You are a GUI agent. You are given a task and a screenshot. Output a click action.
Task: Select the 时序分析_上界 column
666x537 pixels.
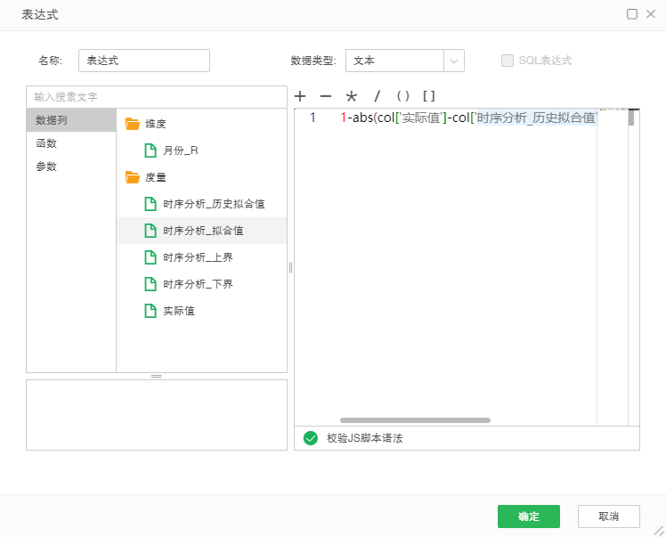pyautogui.click(x=198, y=257)
